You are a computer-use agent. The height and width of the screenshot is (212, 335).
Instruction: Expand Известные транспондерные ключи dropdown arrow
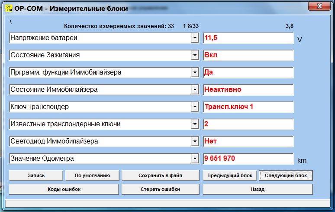pos(195,124)
